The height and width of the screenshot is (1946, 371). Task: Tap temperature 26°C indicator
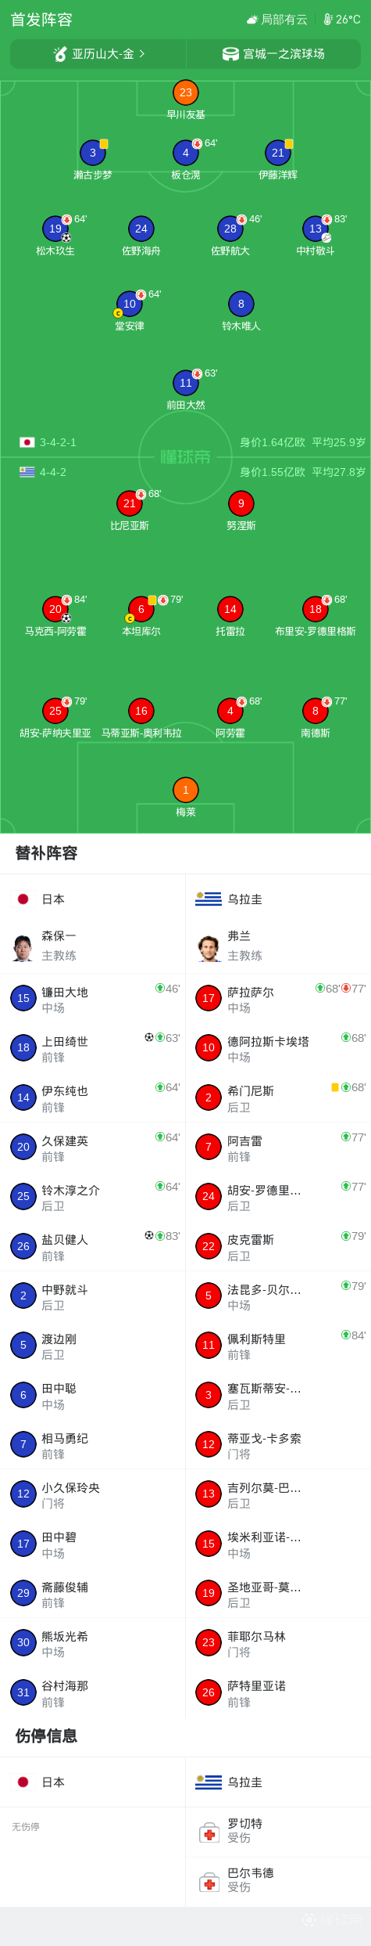[x=342, y=20]
